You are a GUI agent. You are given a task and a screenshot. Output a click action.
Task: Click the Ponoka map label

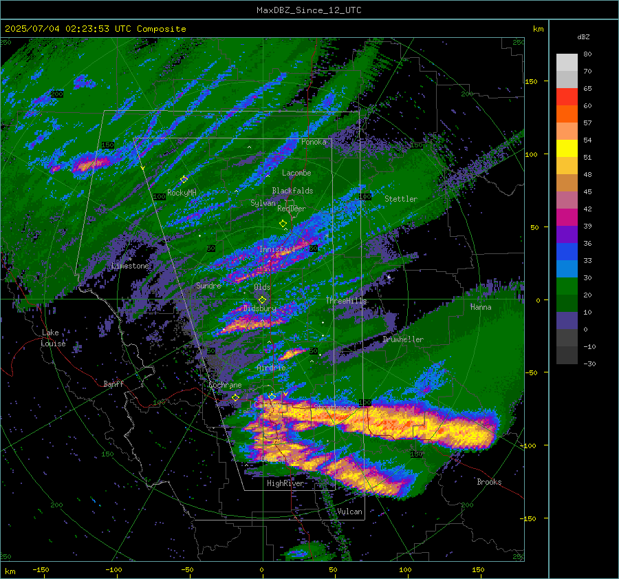pos(314,142)
